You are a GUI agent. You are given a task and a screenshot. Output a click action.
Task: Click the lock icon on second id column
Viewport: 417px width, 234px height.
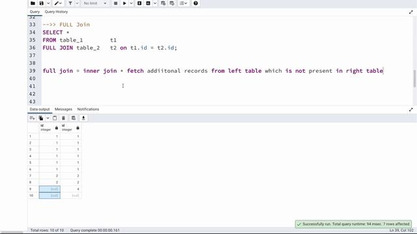(x=78, y=128)
